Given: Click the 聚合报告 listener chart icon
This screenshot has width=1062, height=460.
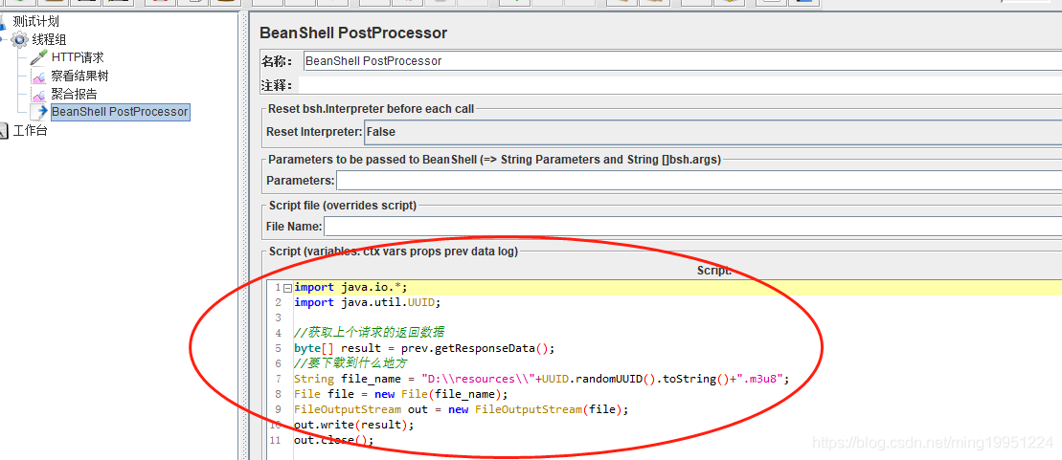Looking at the screenshot, I should click(x=38, y=94).
